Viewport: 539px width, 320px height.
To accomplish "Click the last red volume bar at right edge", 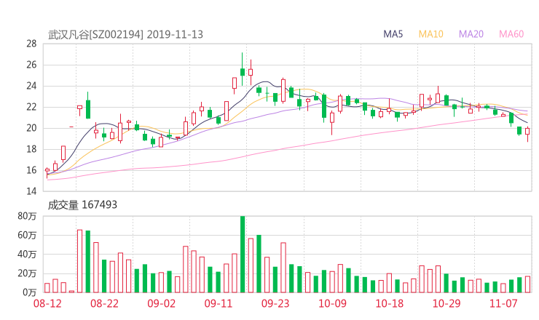I will (527, 284).
